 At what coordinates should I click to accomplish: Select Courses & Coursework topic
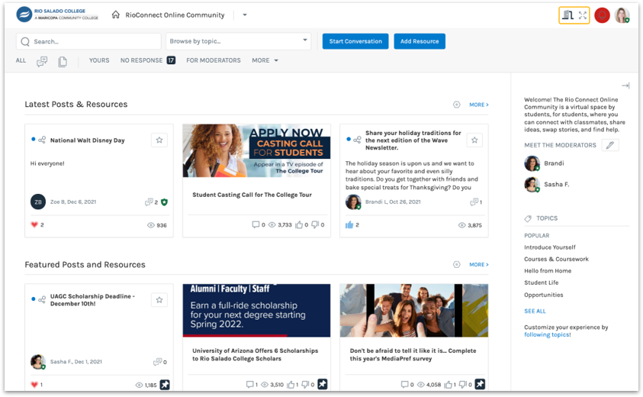(556, 259)
